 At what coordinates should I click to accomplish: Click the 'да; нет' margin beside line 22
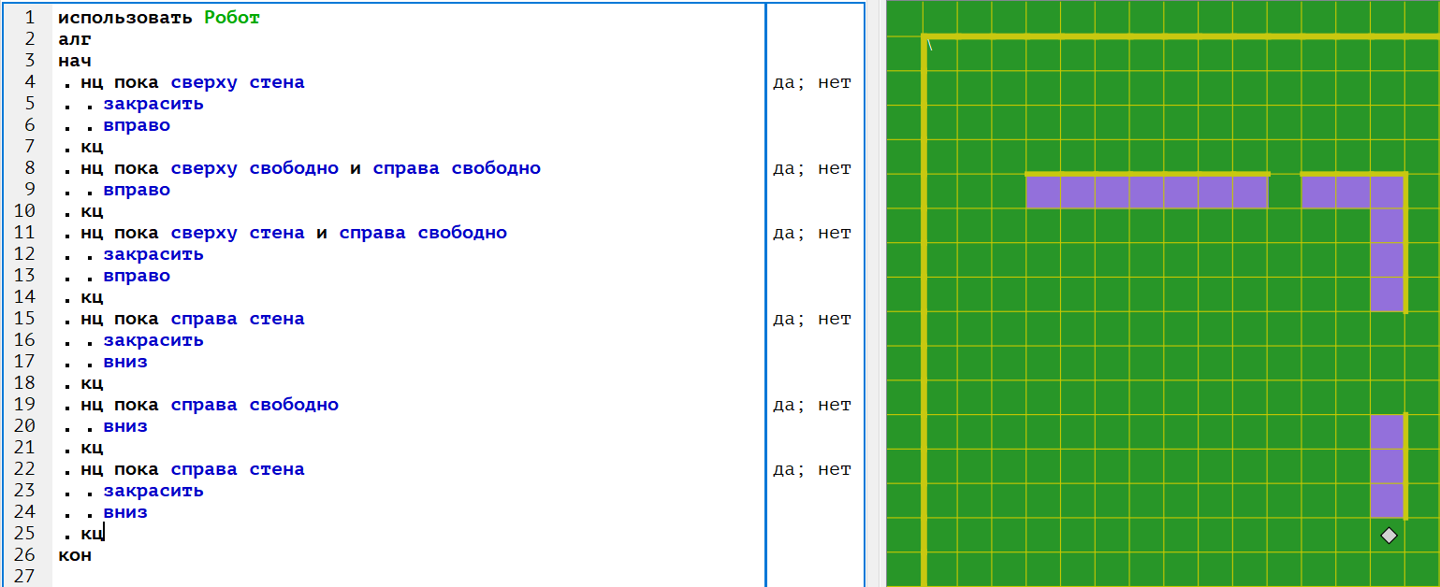(811, 469)
